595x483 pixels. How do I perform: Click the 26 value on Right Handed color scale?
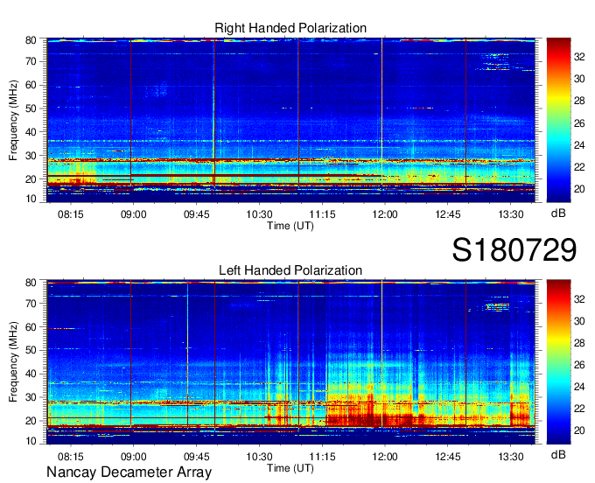tap(579, 122)
